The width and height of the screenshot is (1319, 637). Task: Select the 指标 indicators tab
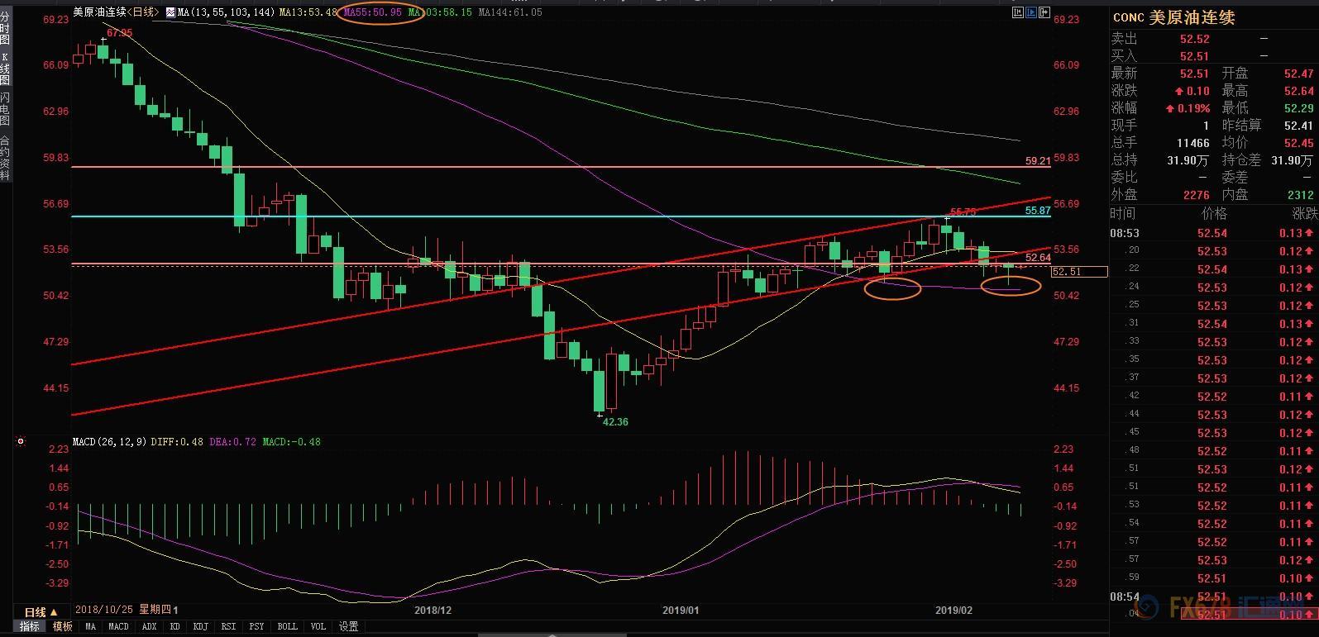(x=30, y=626)
